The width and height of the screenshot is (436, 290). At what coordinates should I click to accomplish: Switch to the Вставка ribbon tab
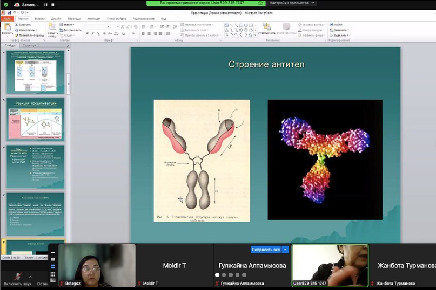click(x=39, y=18)
